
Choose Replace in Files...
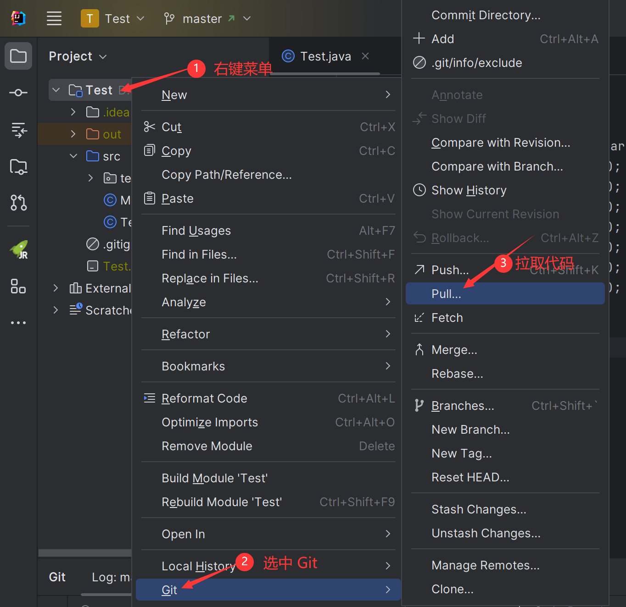point(268,278)
